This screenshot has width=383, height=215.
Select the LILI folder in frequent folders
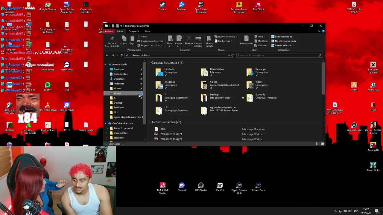click(172, 110)
